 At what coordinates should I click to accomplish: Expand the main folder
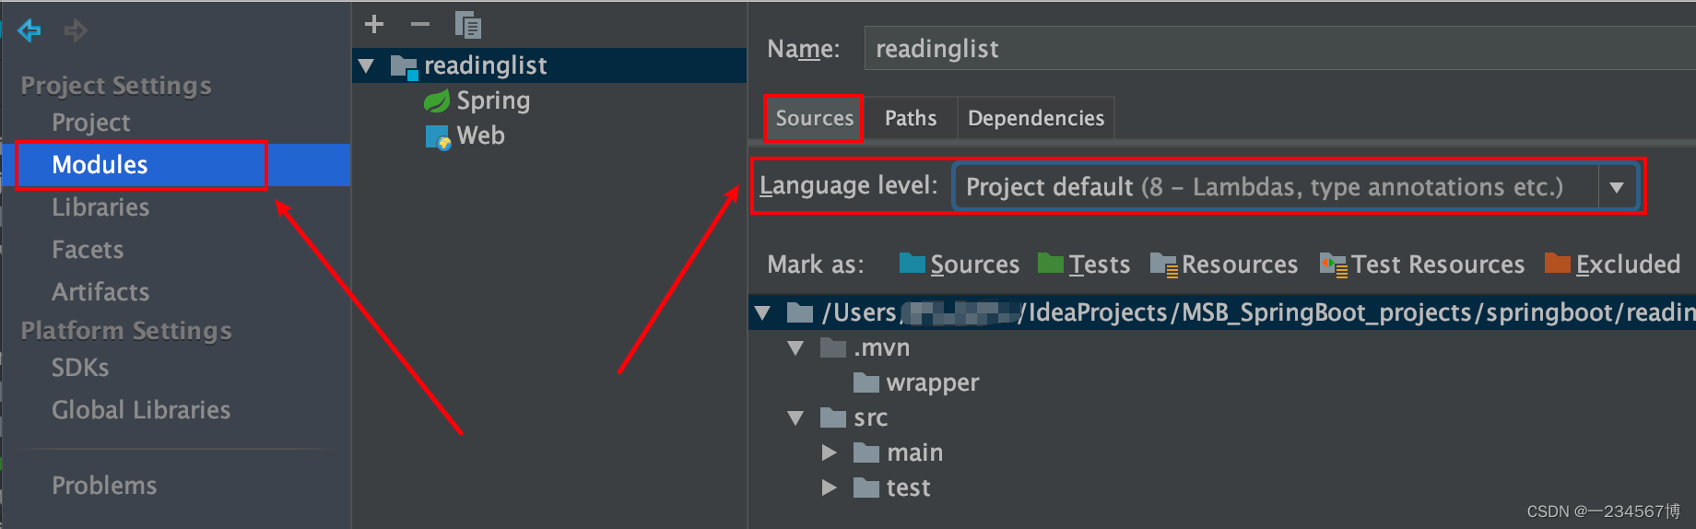829,453
